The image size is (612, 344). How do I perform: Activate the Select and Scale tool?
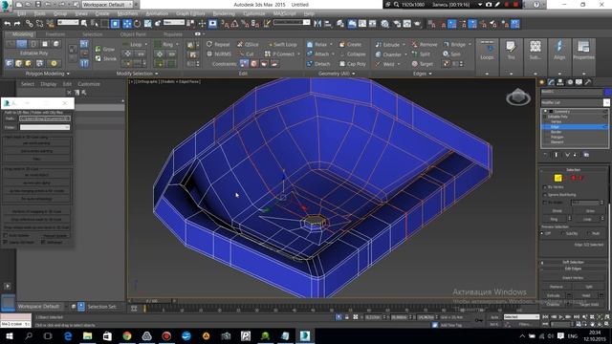click(147, 24)
